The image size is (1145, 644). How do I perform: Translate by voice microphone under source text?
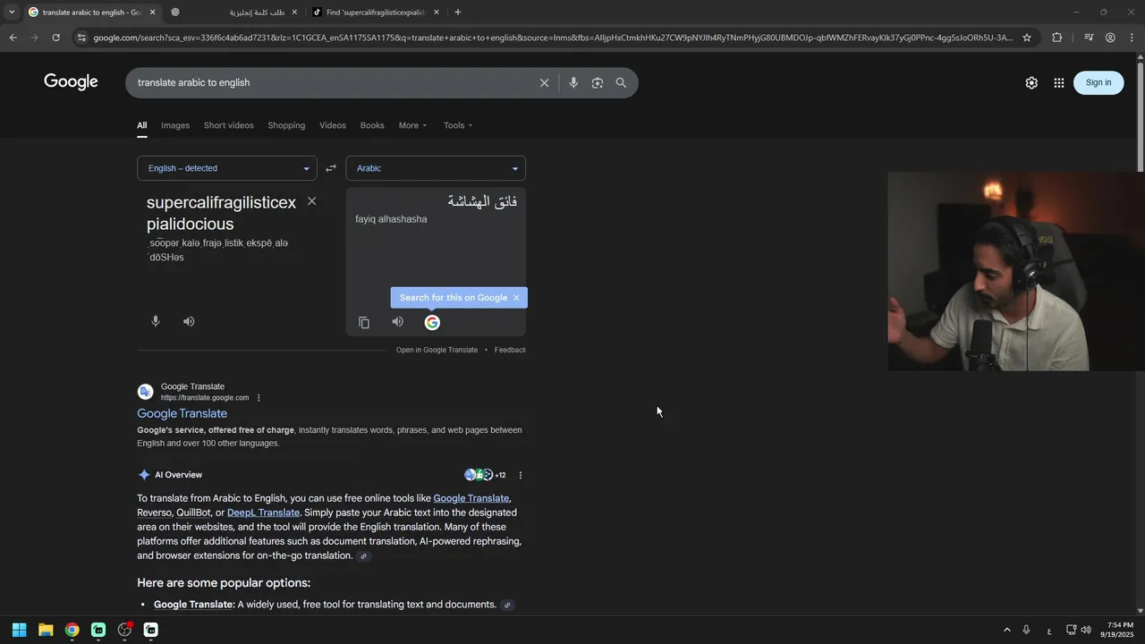156,321
